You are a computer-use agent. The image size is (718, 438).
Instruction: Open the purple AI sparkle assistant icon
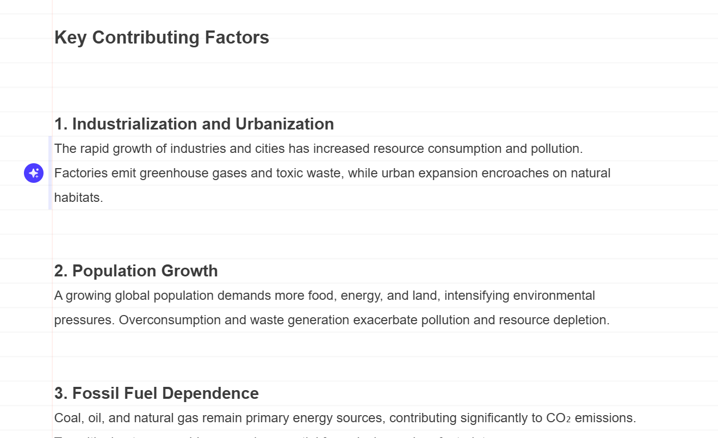pos(34,173)
